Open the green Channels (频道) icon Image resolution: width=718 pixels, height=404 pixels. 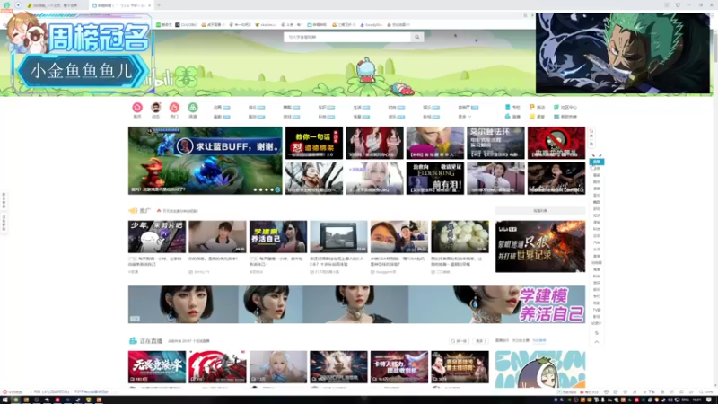click(193, 108)
